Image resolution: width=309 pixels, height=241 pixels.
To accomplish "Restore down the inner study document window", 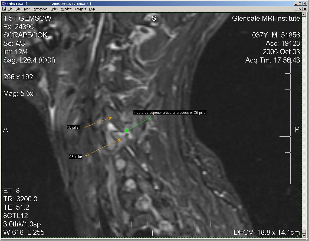I will tap(300, 9).
